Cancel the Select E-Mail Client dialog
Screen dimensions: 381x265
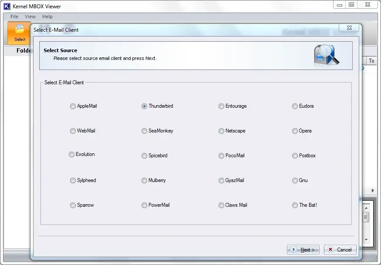click(340, 250)
